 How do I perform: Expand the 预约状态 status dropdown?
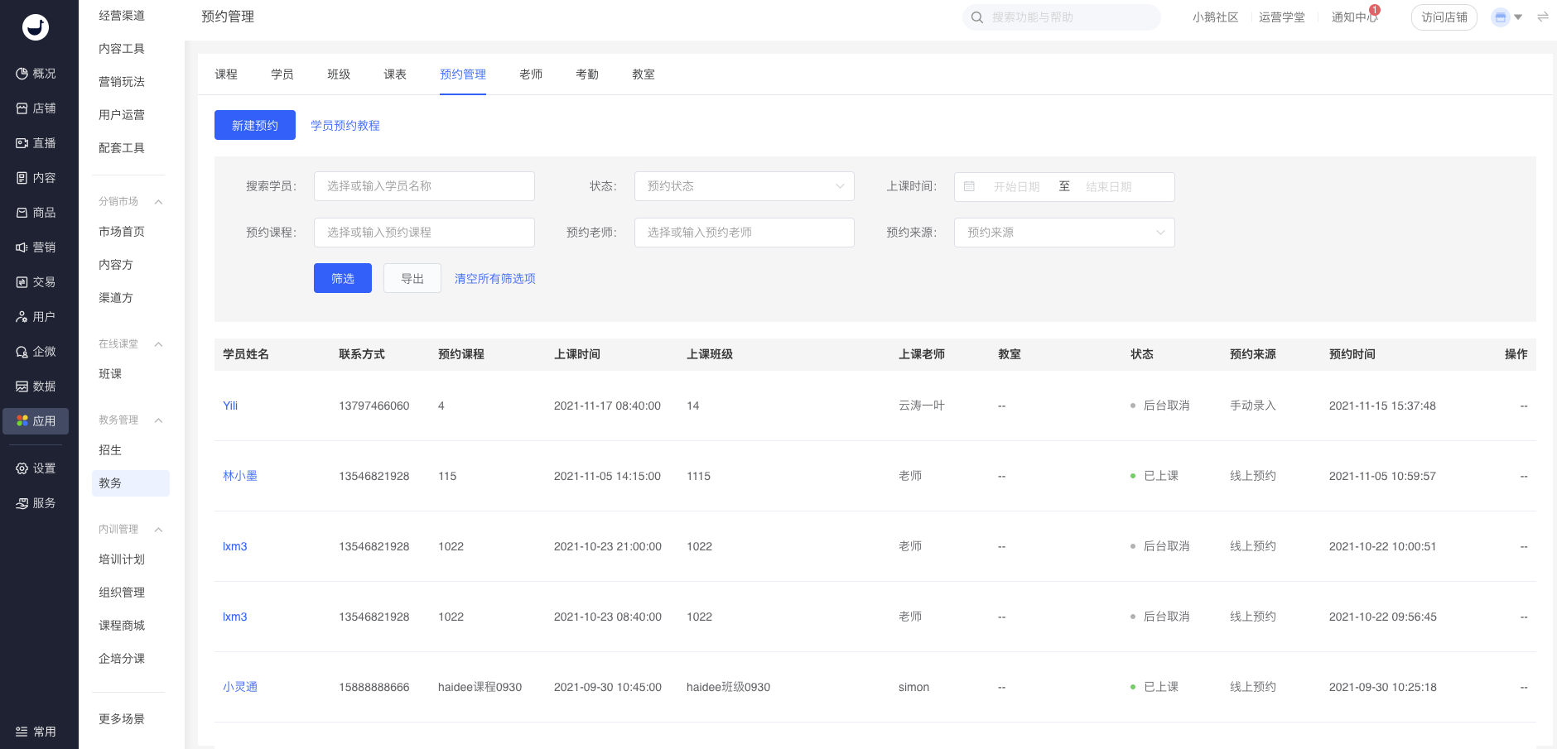744,186
